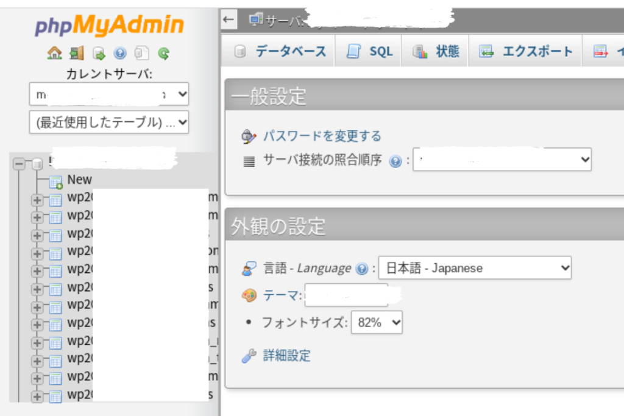The height and width of the screenshot is (416, 624).
Task: Open the サーバ接続の照合順序 collation dropdown
Action: coord(502,160)
